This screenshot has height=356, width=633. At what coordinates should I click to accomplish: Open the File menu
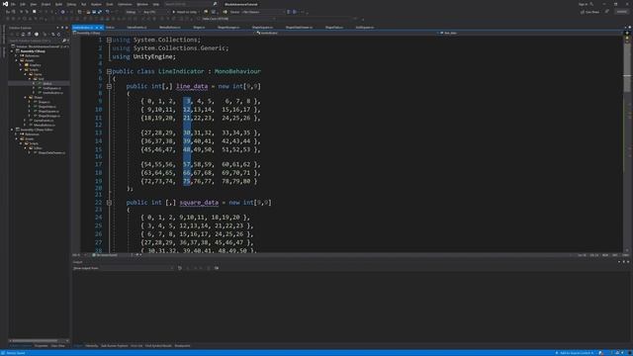[x=13, y=4]
